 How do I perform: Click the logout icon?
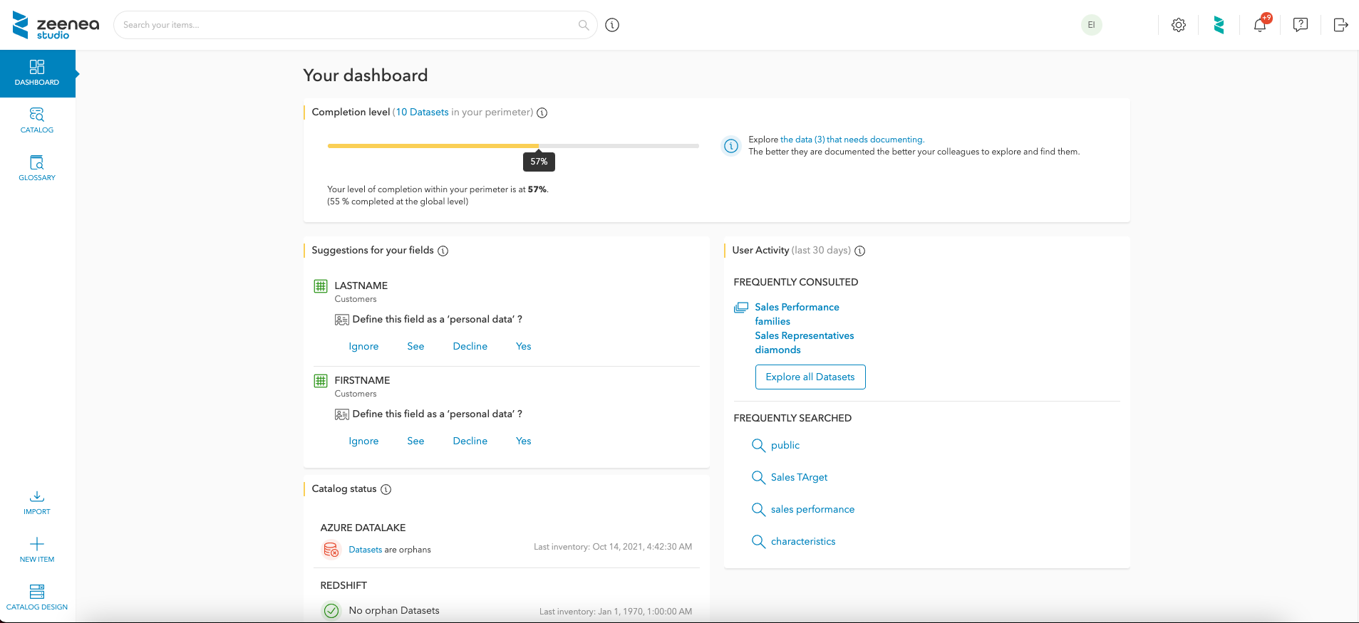click(x=1340, y=25)
